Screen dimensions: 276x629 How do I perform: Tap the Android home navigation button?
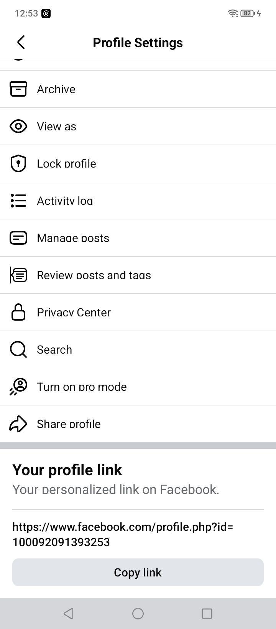click(138, 614)
